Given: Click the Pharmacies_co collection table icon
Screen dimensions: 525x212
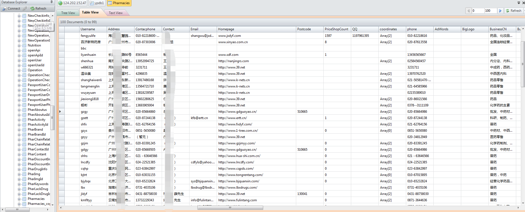Looking at the screenshot, I should pos(24,204).
